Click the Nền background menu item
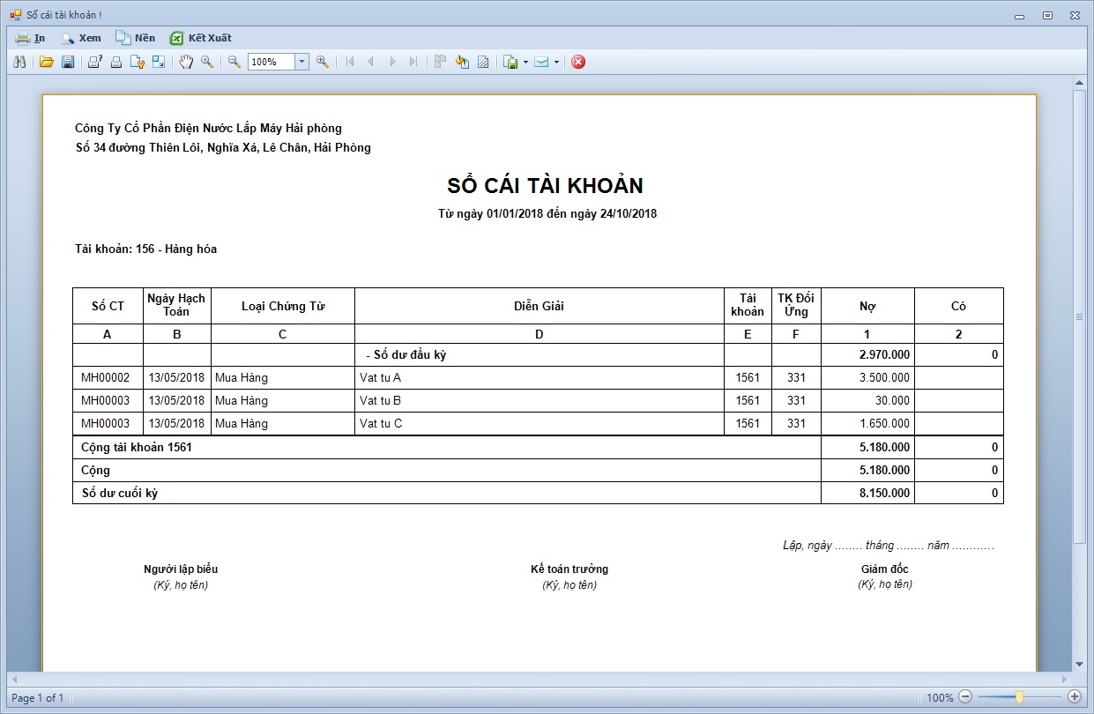1094x714 pixels. (136, 38)
